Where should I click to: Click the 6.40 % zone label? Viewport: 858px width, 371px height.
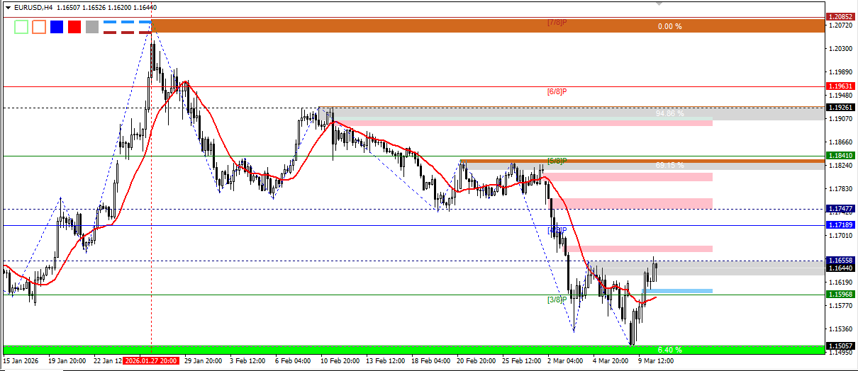coord(669,350)
